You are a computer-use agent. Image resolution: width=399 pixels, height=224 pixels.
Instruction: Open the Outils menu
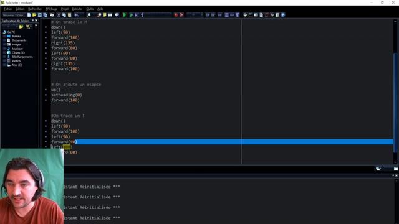pos(90,9)
